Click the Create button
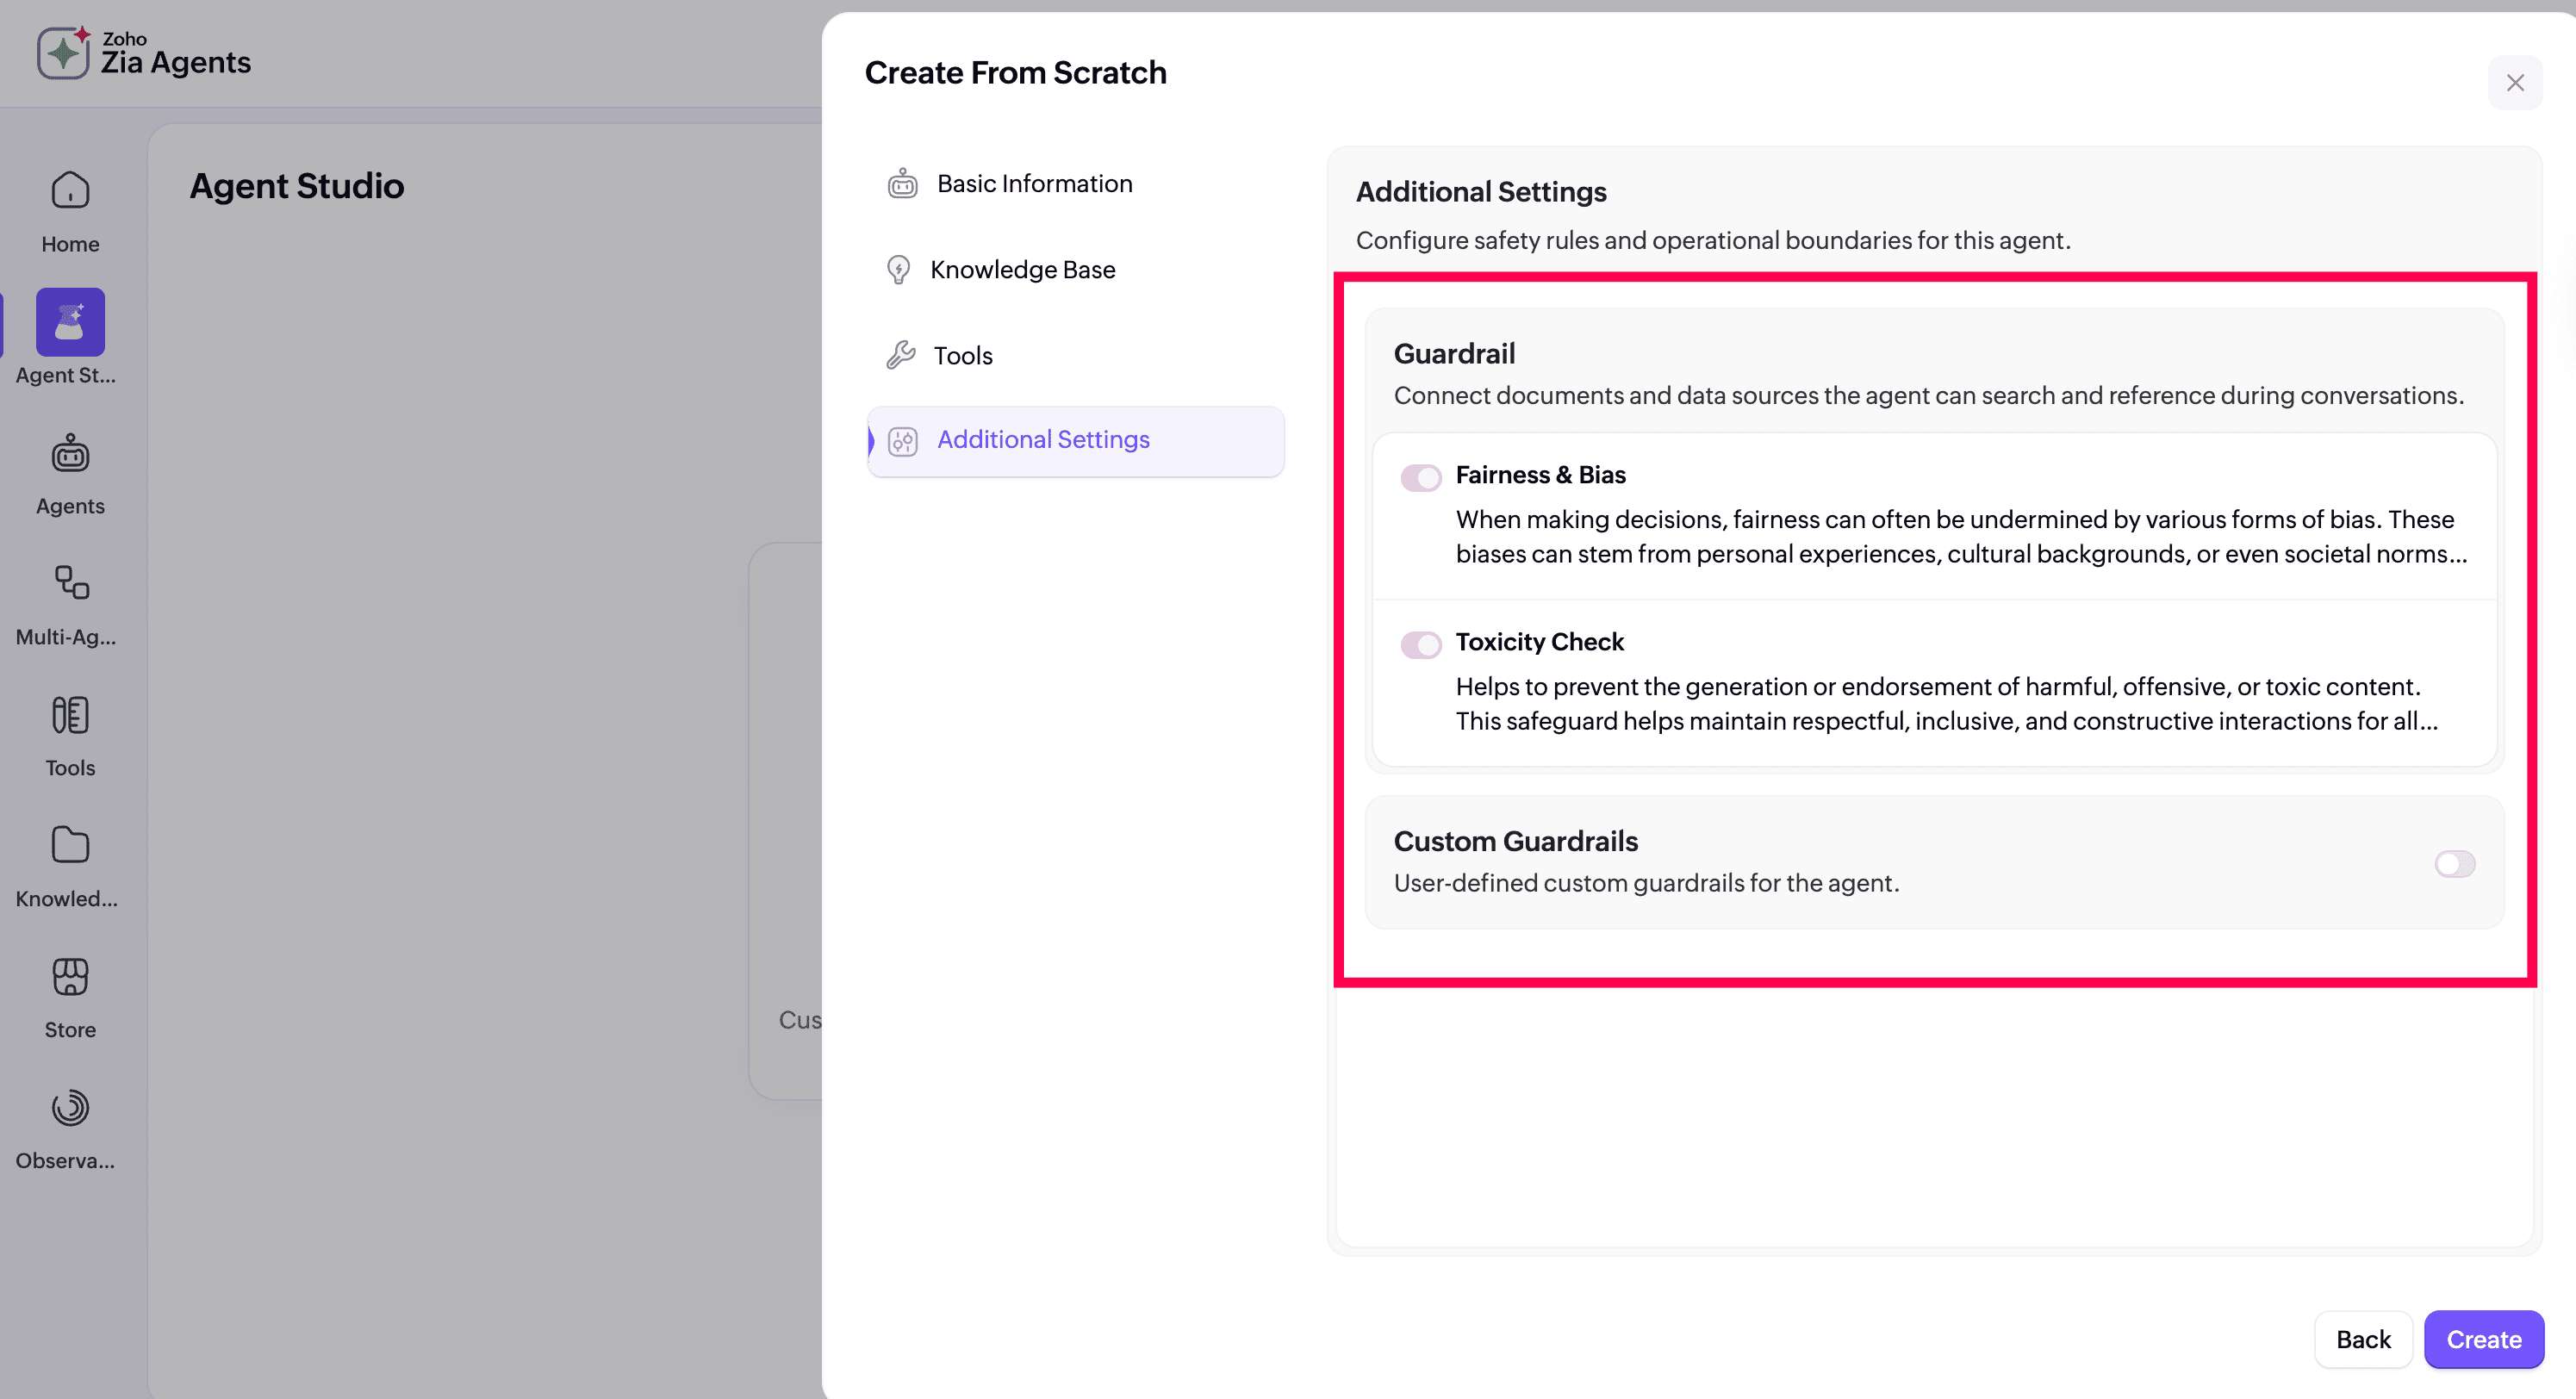Viewport: 2576px width, 1399px height. click(2484, 1340)
